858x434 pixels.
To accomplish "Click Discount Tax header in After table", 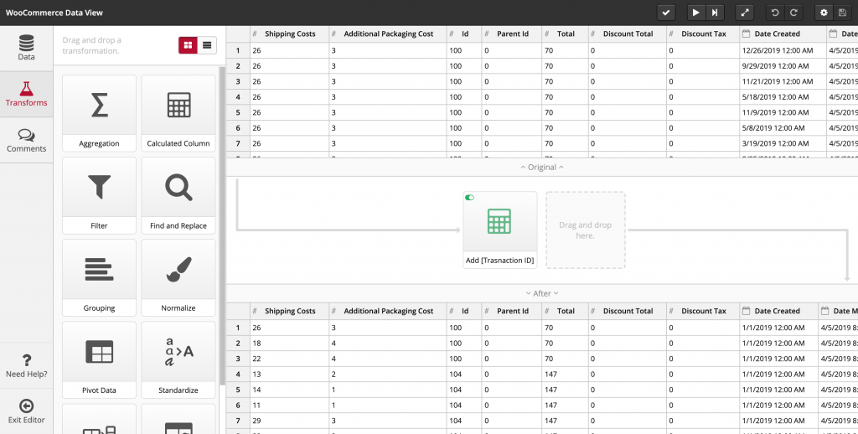I will [x=703, y=311].
